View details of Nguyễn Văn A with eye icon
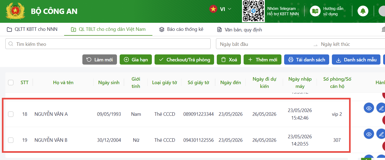 [369, 108]
